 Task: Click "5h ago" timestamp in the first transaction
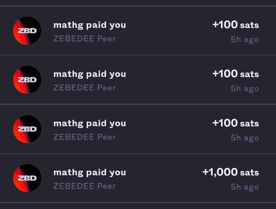[245, 39]
